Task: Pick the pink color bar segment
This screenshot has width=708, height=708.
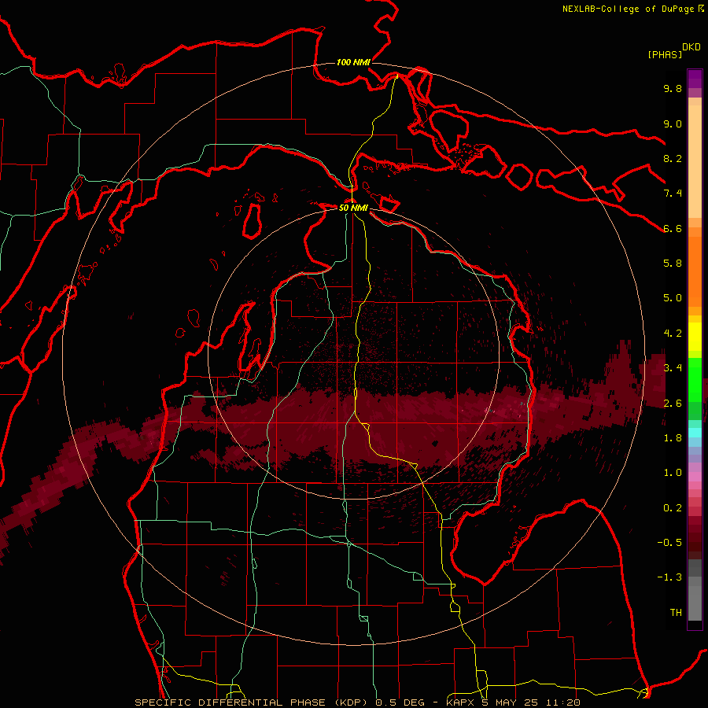Action: [695, 477]
